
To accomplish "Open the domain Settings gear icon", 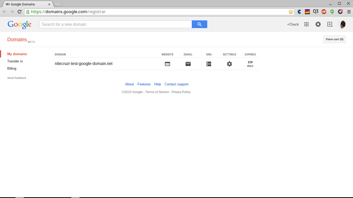I will 229,64.
